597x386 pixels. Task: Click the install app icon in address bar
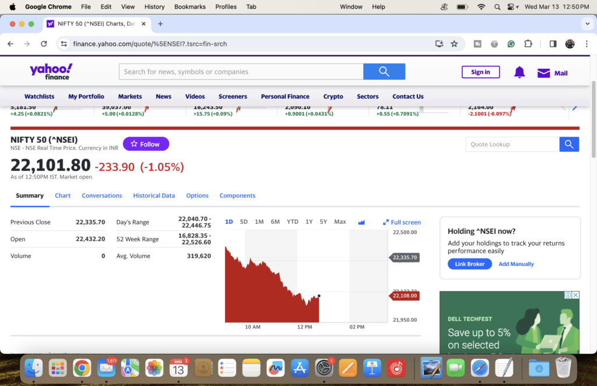439,44
